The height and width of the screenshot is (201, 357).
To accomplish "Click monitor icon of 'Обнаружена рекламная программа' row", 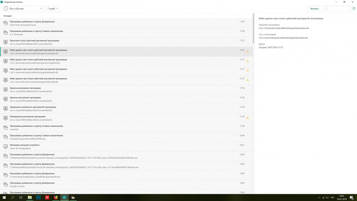I will [x=5, y=118].
